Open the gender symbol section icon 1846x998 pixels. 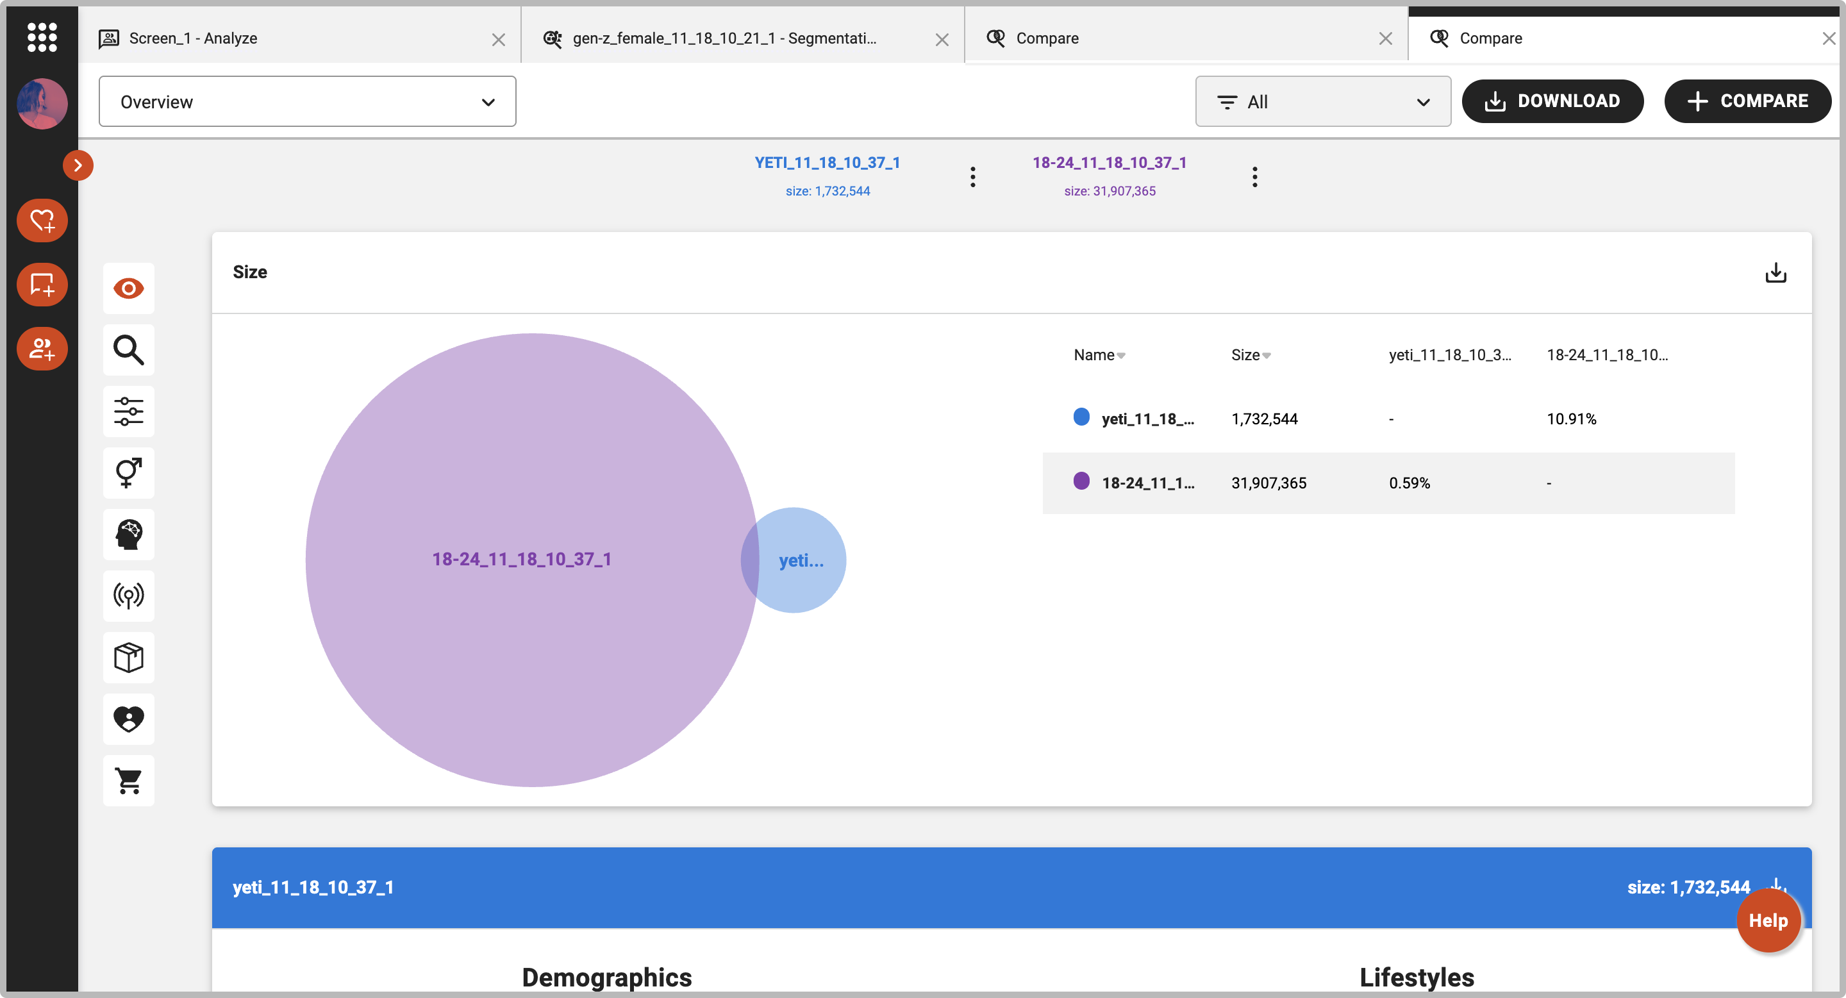coord(128,473)
